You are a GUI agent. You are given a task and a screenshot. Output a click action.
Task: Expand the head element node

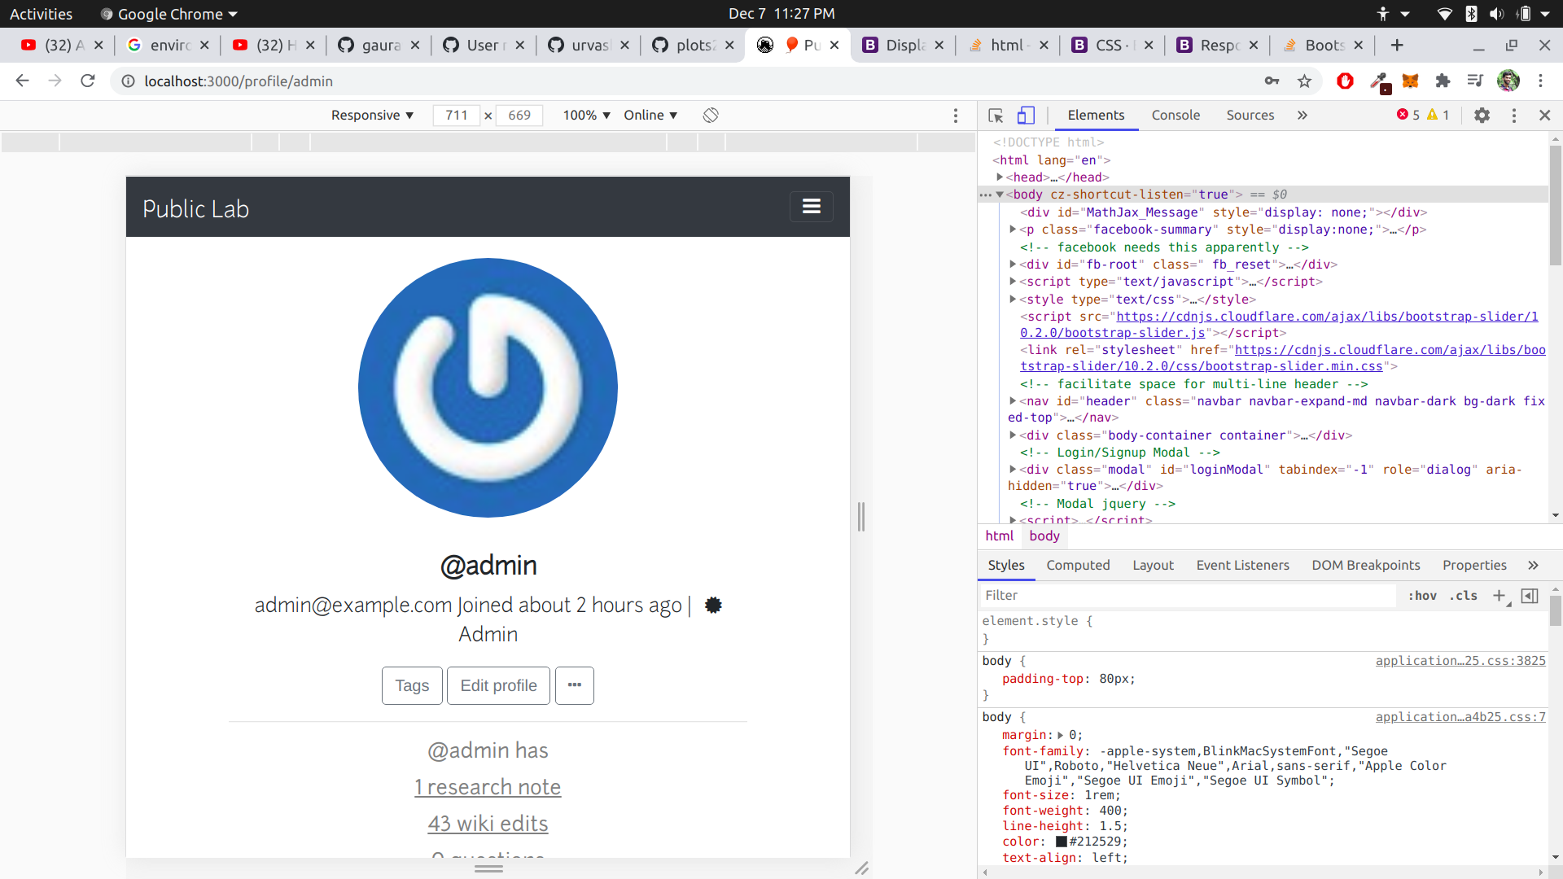[x=1000, y=177]
